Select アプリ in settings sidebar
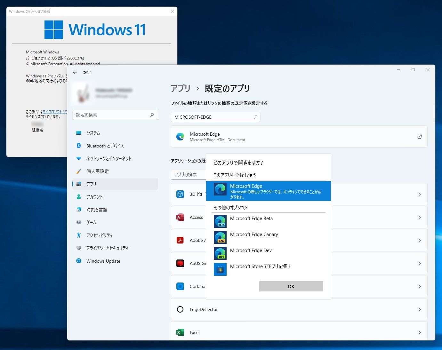Viewport: 442px width, 350px height. point(115,184)
